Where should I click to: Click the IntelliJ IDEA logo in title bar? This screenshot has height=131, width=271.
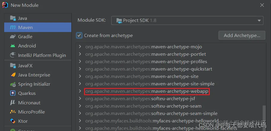point(5,5)
